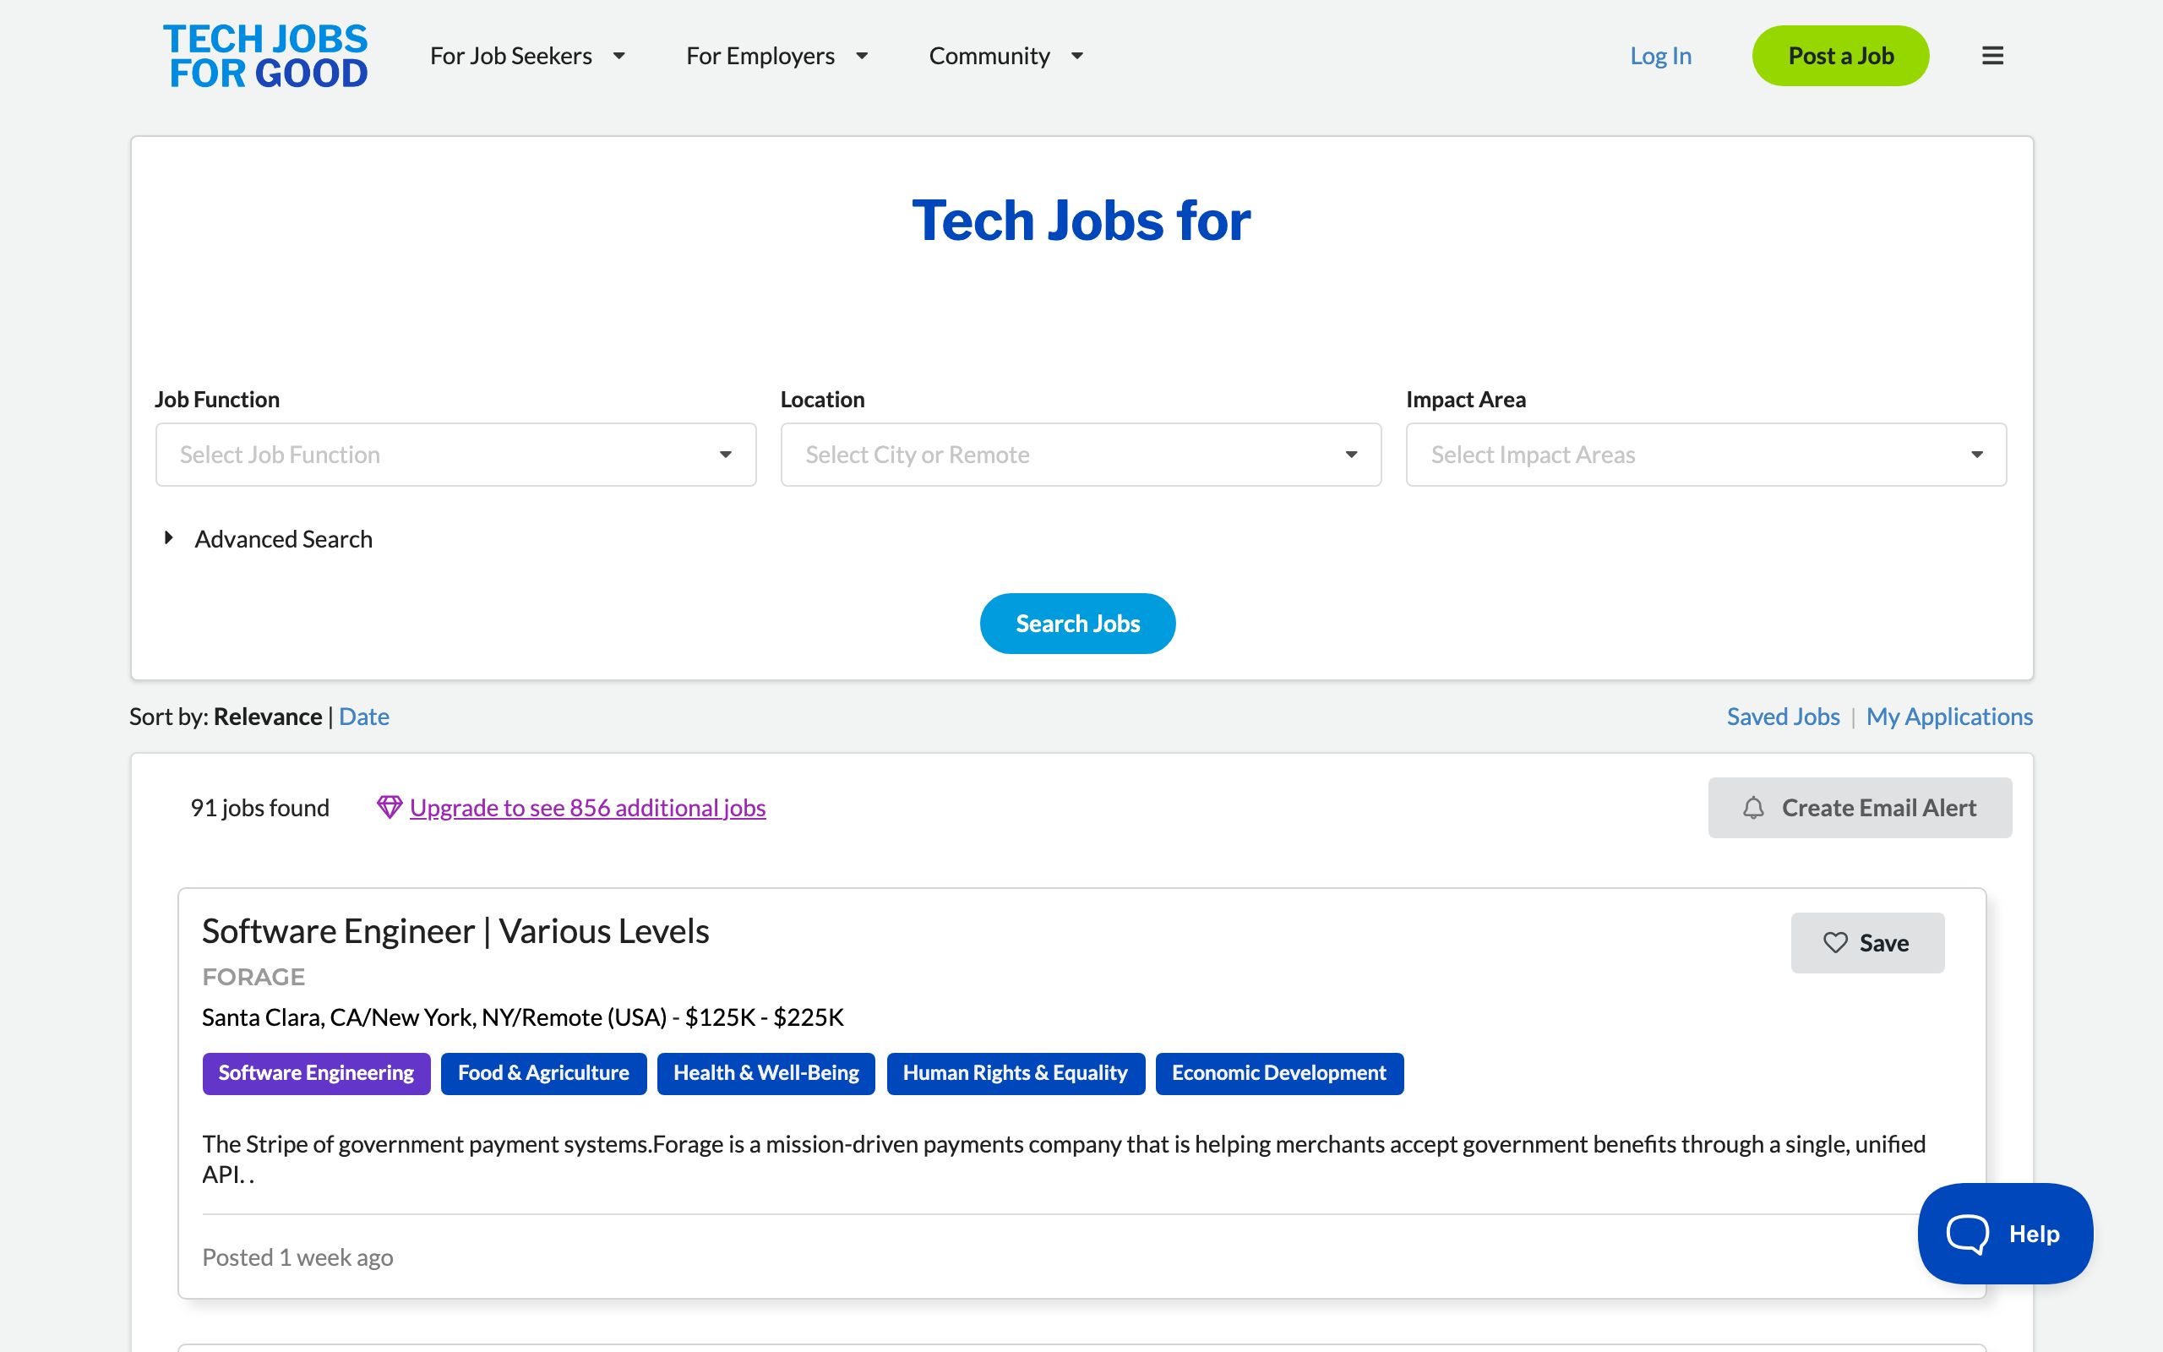The image size is (2163, 1352).
Task: Click the Log In link
Action: [1660, 56]
